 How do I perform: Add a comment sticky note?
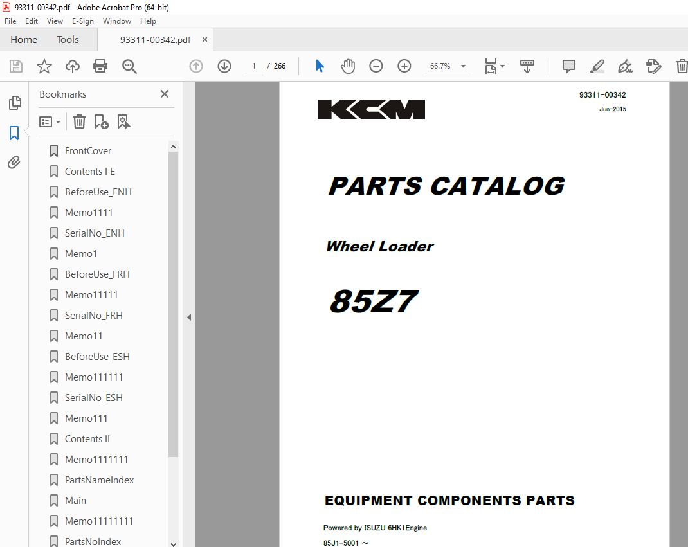click(569, 66)
